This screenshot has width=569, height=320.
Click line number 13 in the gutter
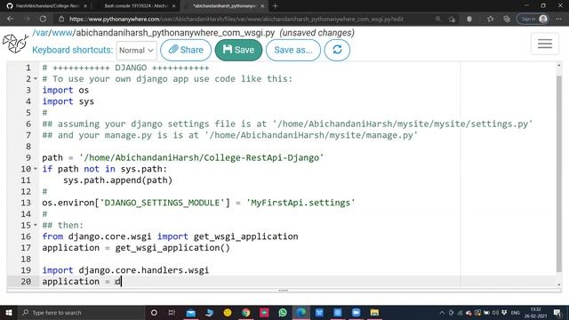pyautogui.click(x=26, y=203)
